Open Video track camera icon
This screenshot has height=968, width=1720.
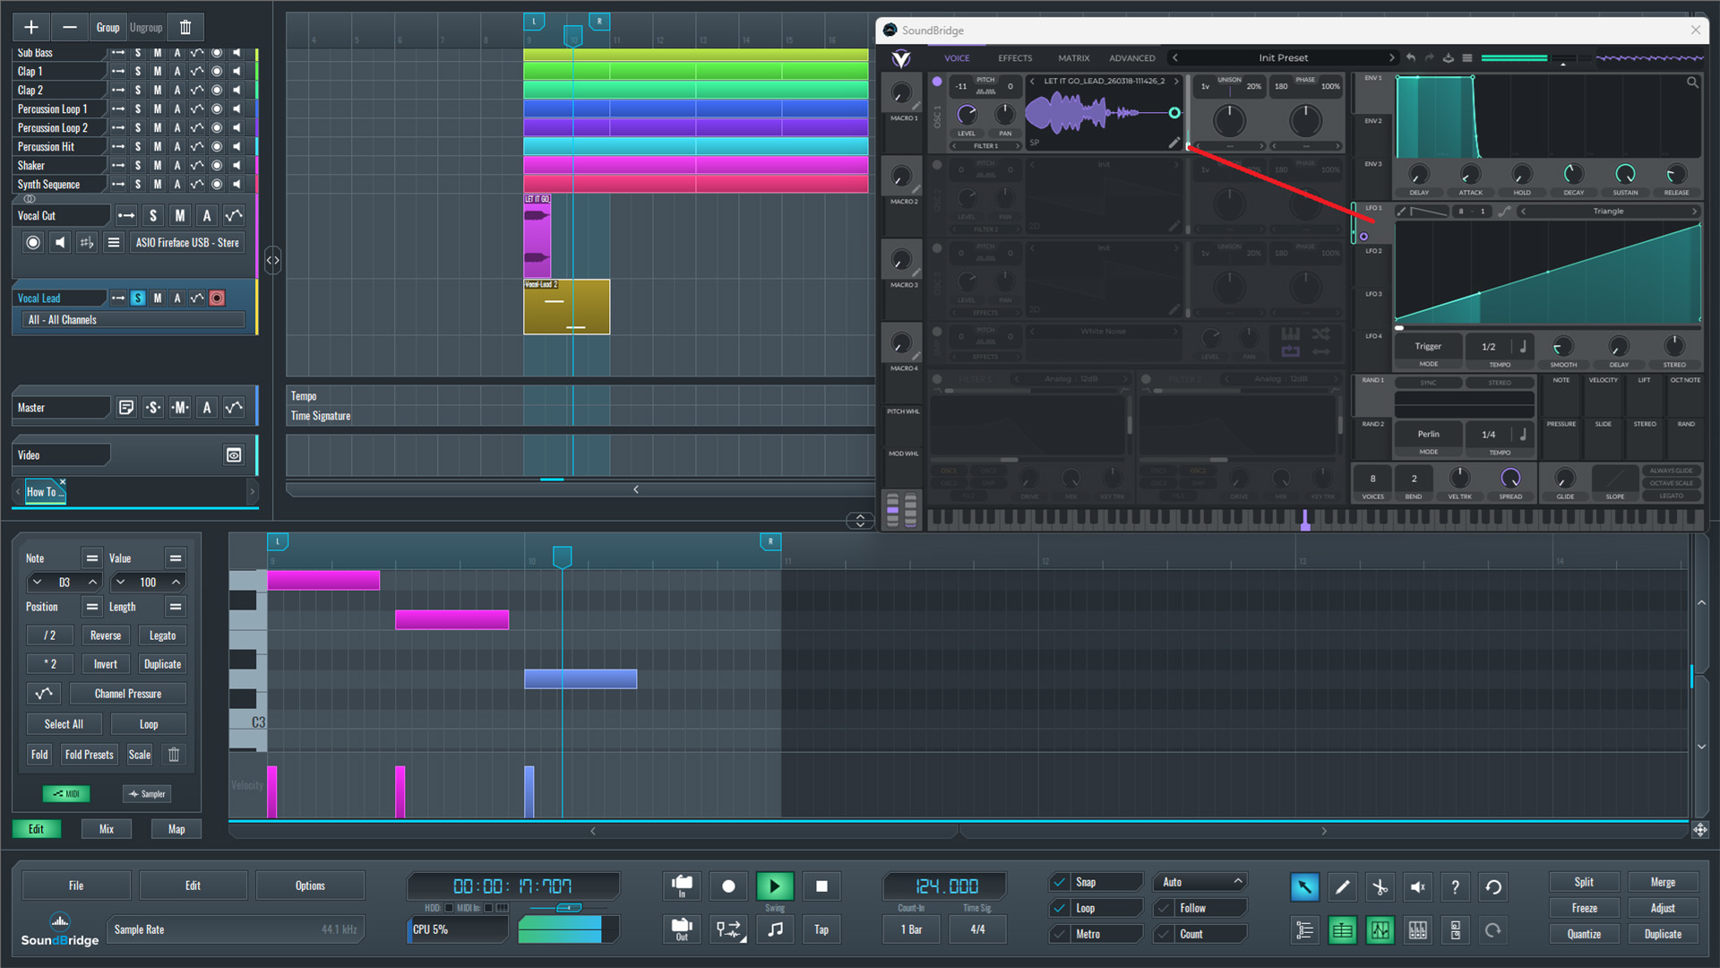pos(234,455)
